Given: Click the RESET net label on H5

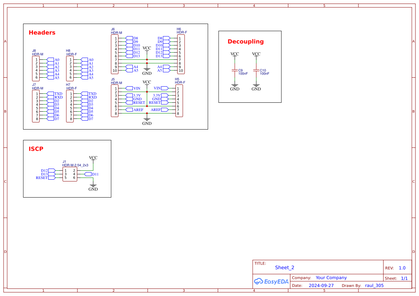Looking at the screenshot, I should [x=155, y=102].
